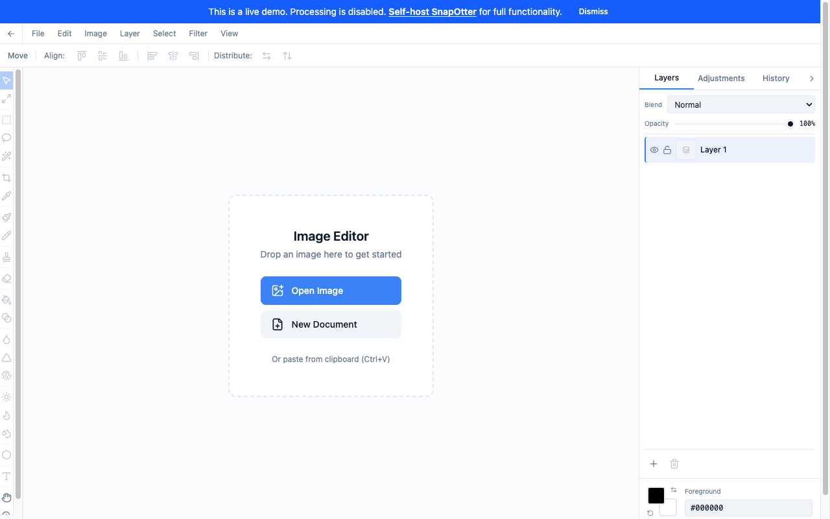Open the Select menu

click(165, 34)
